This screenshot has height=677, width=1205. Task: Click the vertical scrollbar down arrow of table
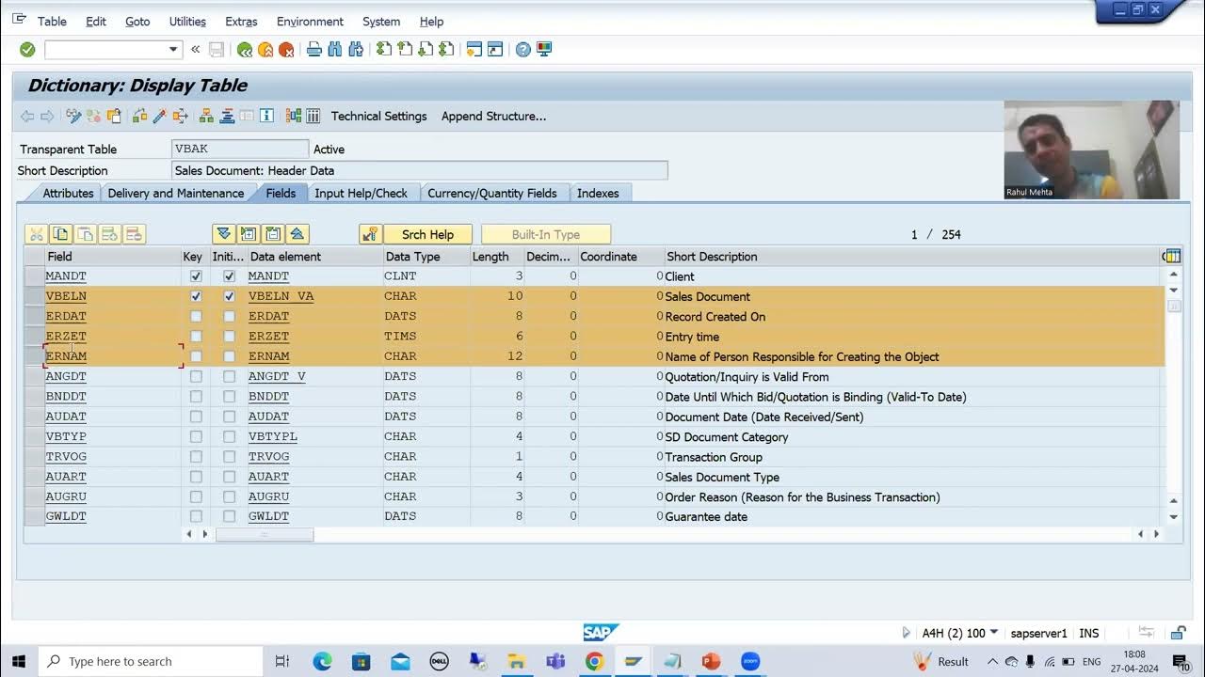pos(1173,516)
